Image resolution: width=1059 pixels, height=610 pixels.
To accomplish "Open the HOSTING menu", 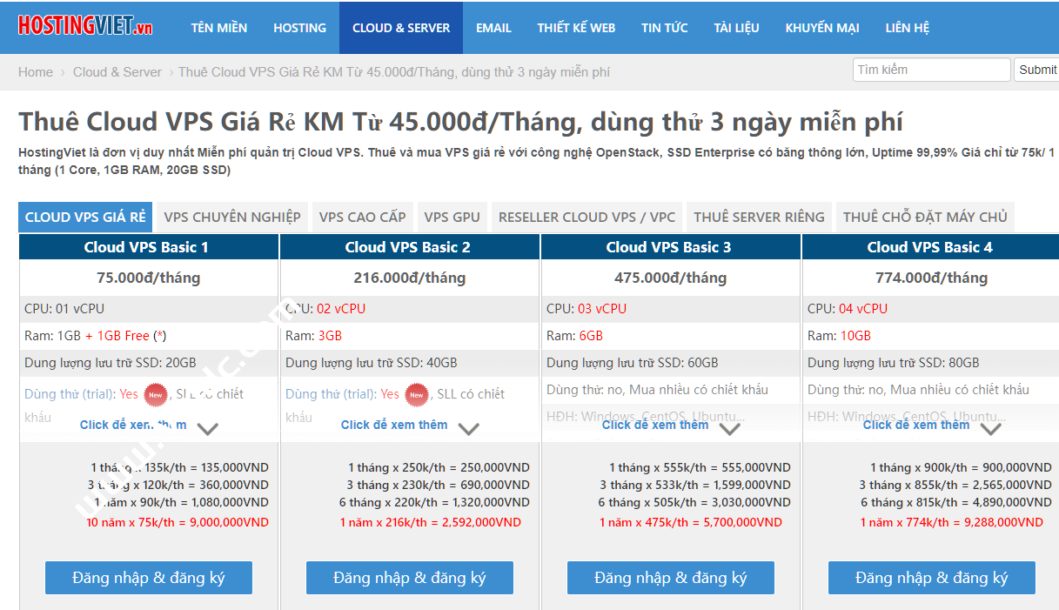I will (299, 27).
